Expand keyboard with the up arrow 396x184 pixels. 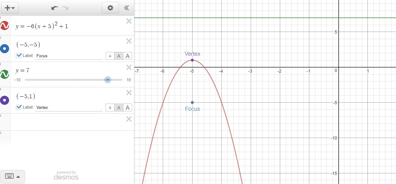tap(18, 177)
